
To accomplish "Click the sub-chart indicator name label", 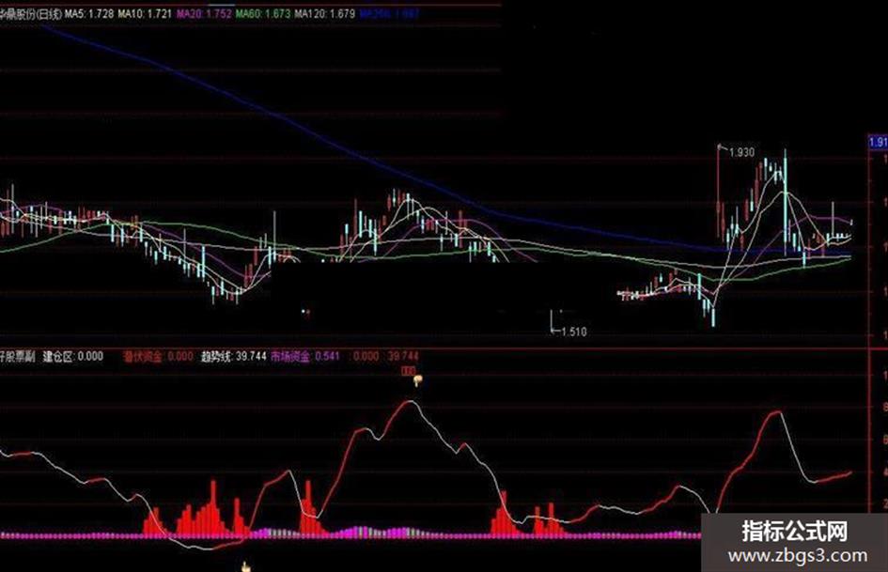I will [18, 356].
